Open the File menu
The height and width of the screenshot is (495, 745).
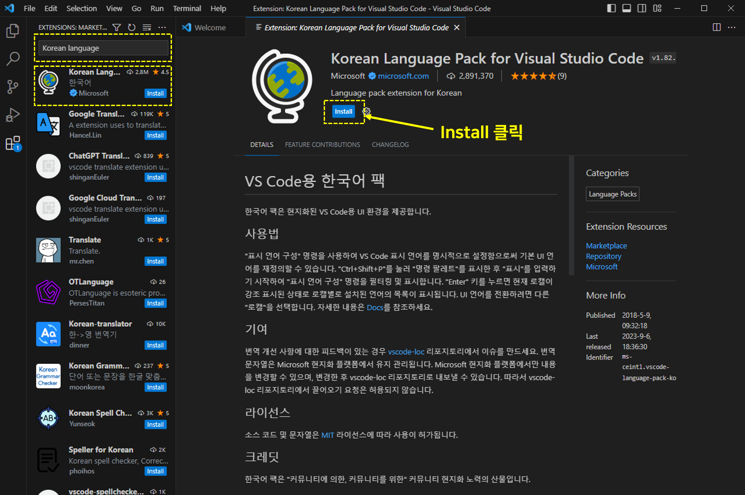(29, 8)
